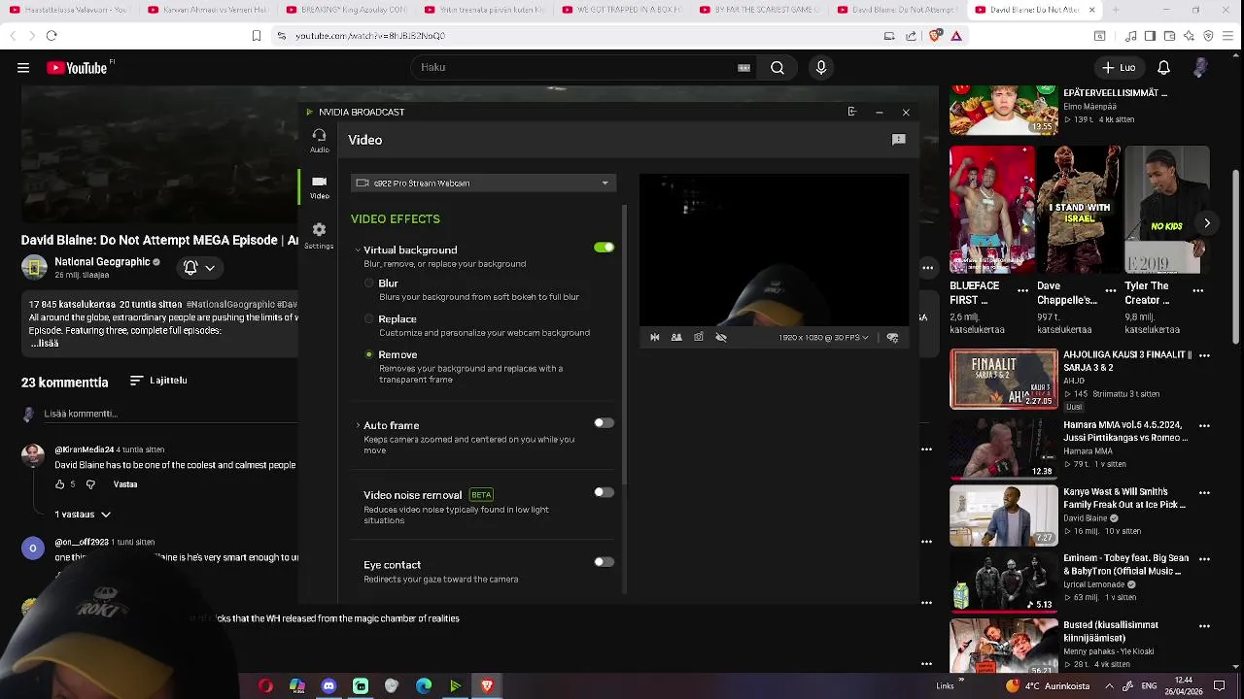The width and height of the screenshot is (1244, 699).
Task: Open the Audio section in NVIDIA Broadcast
Action: pyautogui.click(x=319, y=141)
